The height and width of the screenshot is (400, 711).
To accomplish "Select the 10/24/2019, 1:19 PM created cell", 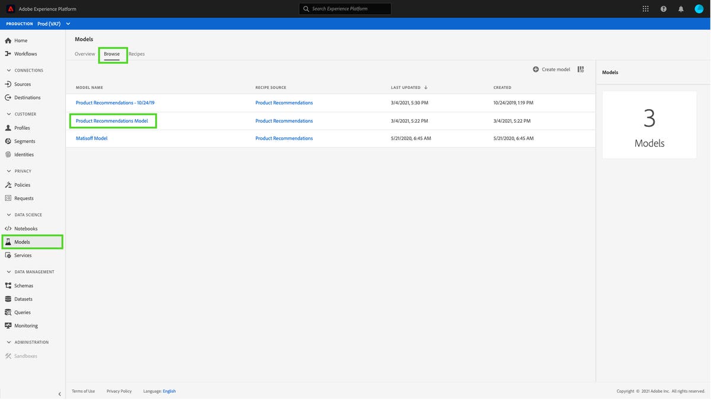I will 514,103.
